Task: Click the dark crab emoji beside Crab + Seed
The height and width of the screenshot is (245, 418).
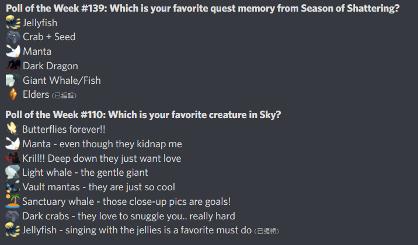Action: point(13,37)
